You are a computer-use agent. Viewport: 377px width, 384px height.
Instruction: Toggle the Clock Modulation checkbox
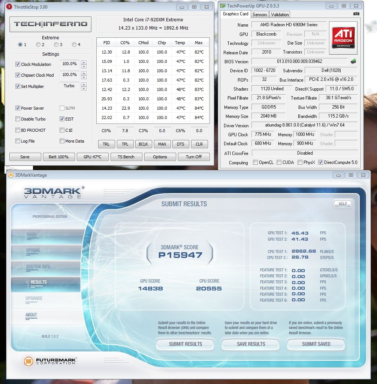(x=18, y=64)
